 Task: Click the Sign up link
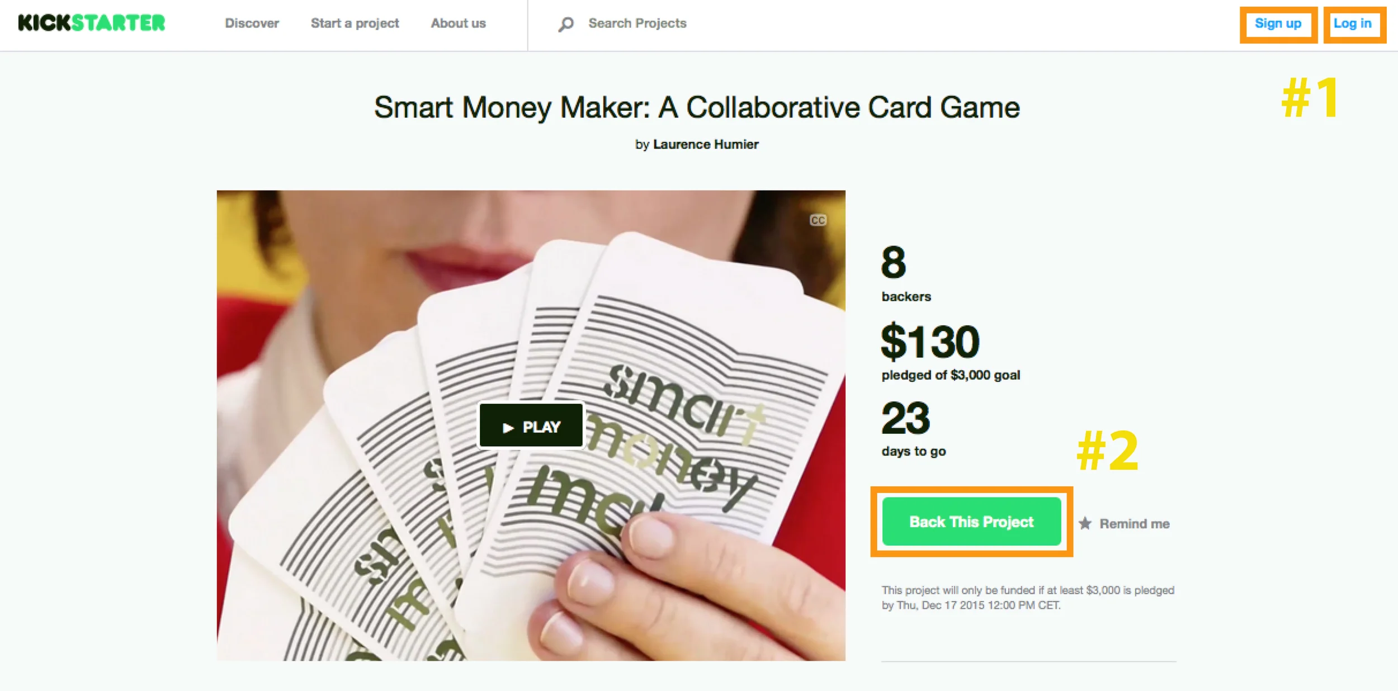tap(1278, 24)
